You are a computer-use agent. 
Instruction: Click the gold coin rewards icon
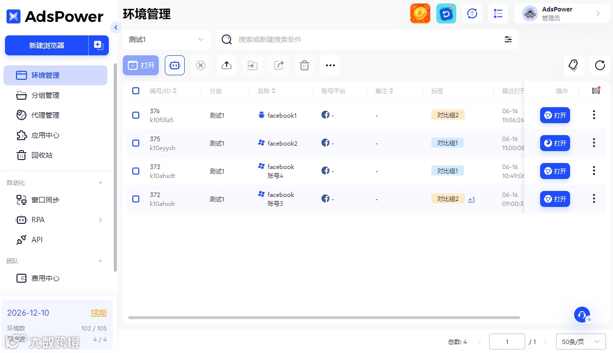point(420,13)
